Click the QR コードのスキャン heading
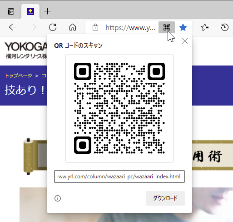 point(78,45)
